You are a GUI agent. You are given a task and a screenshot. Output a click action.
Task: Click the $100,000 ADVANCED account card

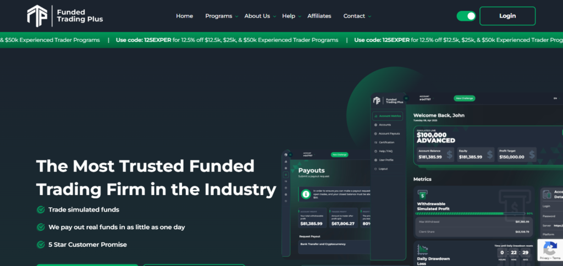(488, 146)
